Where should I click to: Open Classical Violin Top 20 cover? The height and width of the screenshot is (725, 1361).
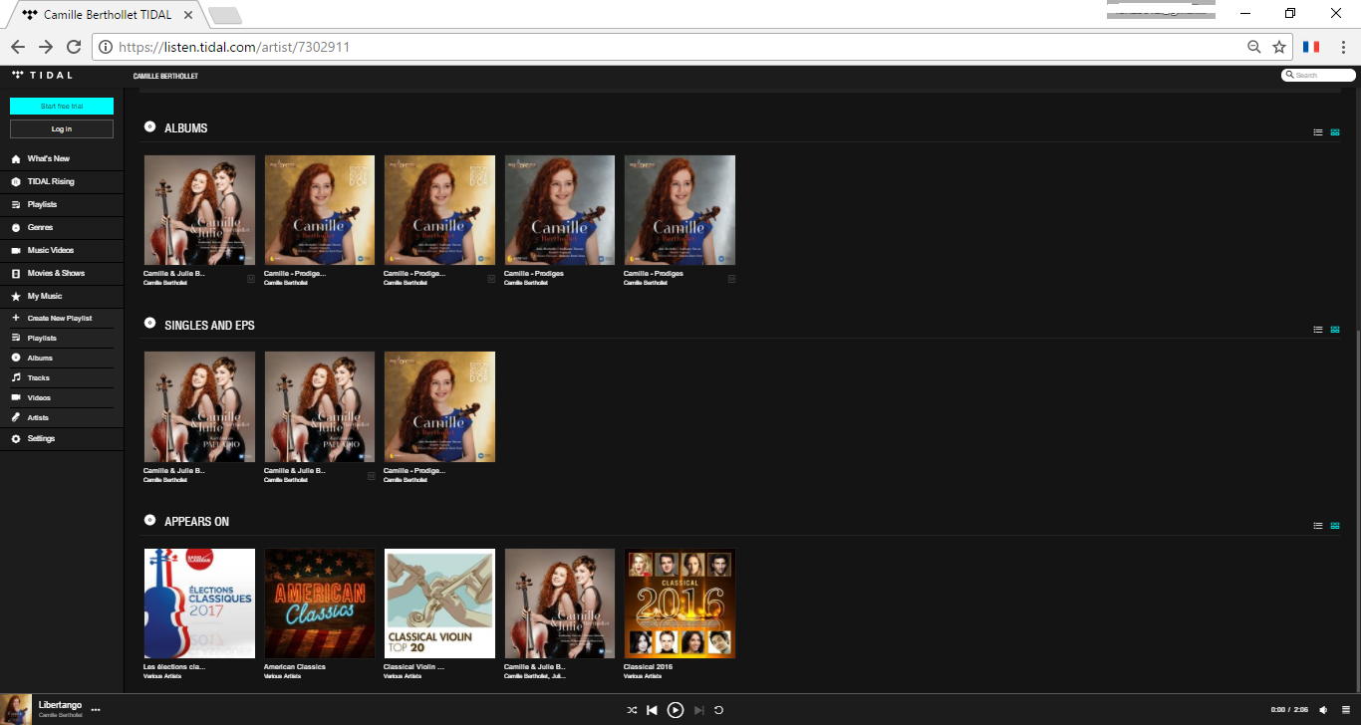pyautogui.click(x=439, y=604)
